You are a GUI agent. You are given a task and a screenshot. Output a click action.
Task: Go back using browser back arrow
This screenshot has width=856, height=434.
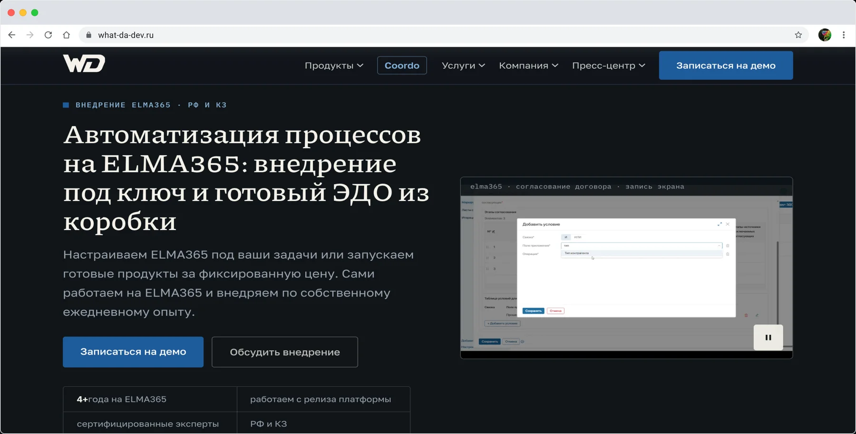coord(12,35)
